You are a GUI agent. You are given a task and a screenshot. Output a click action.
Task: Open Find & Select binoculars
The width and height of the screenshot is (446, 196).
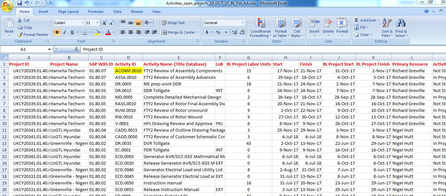[x=401, y=28]
